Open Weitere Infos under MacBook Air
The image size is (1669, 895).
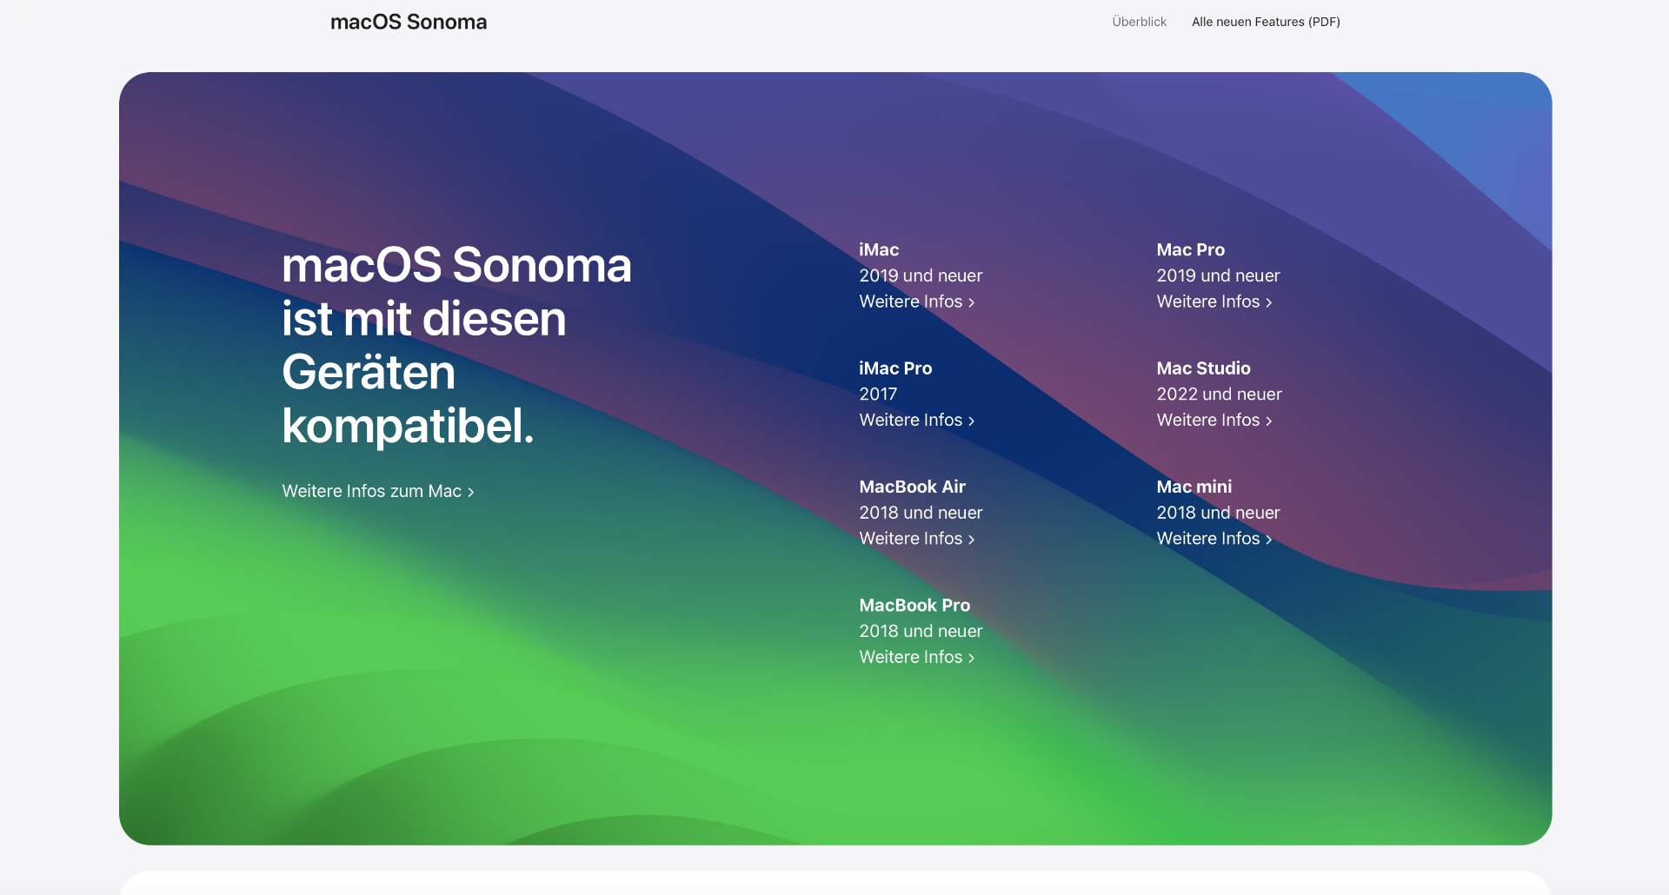[910, 539]
